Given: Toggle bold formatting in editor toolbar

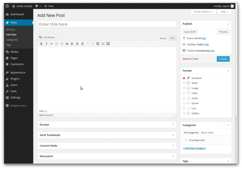Looking at the screenshot, I should [x=41, y=44].
